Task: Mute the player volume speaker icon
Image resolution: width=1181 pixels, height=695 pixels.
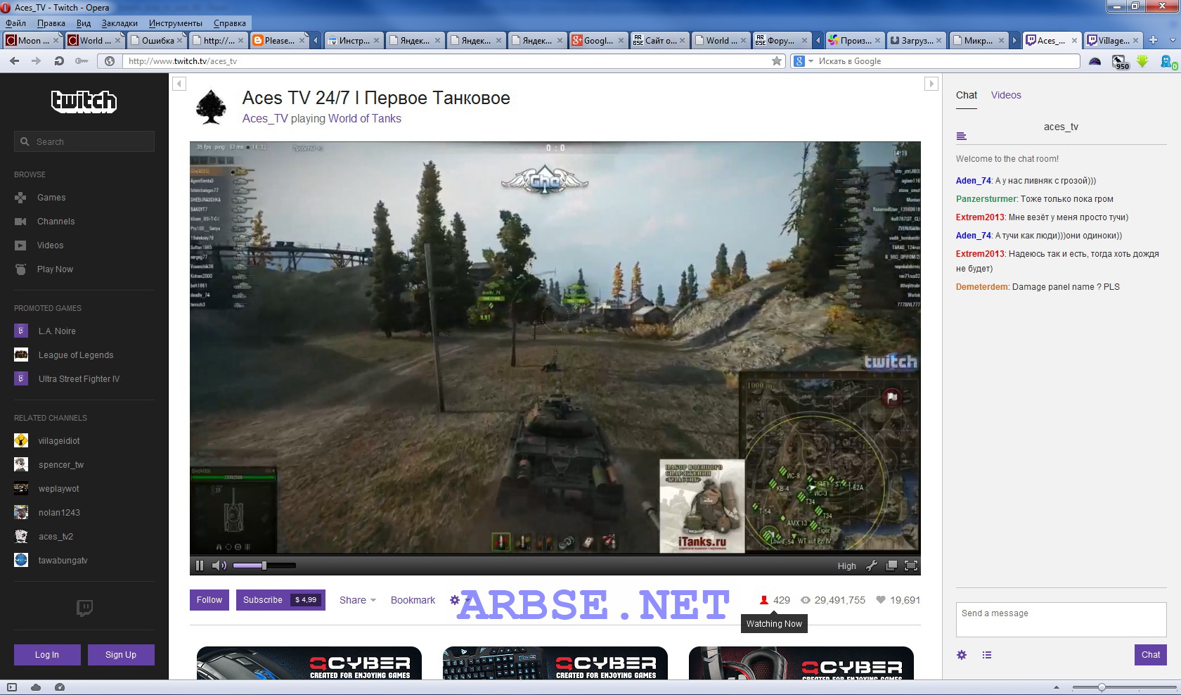Action: click(219, 566)
